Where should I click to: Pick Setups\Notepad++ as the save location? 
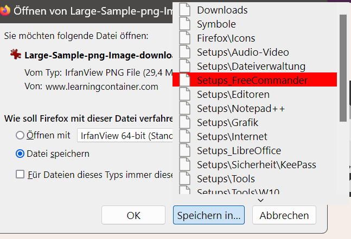(240, 108)
